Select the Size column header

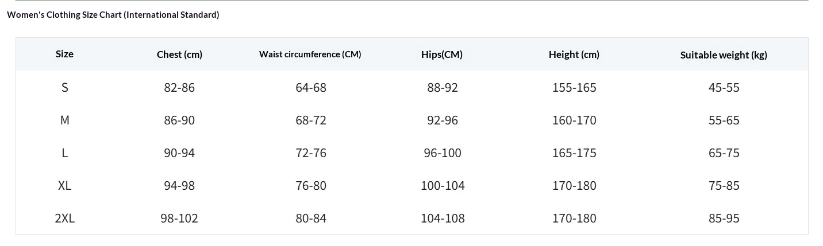tap(64, 54)
